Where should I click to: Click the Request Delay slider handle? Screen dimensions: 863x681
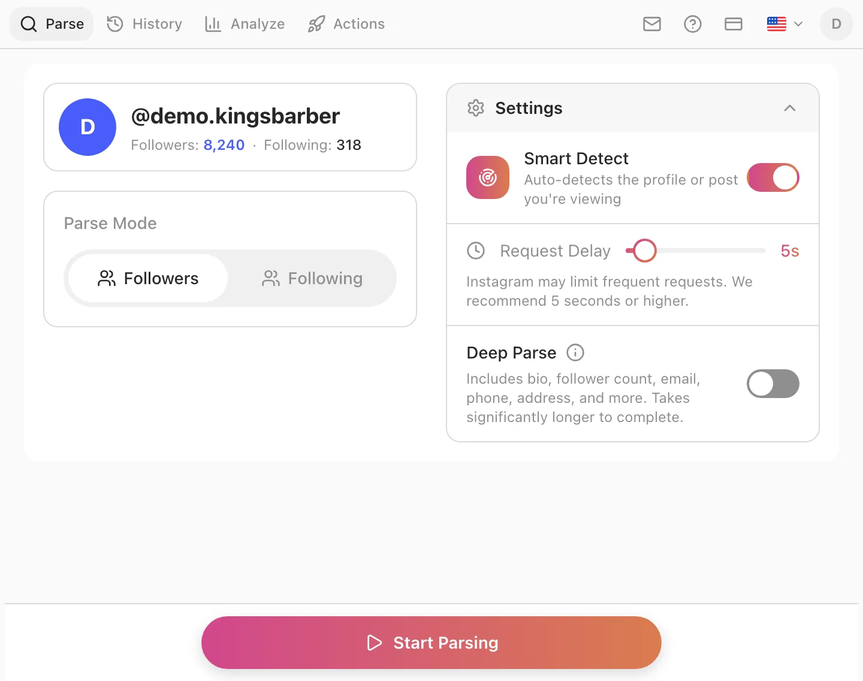[645, 251]
